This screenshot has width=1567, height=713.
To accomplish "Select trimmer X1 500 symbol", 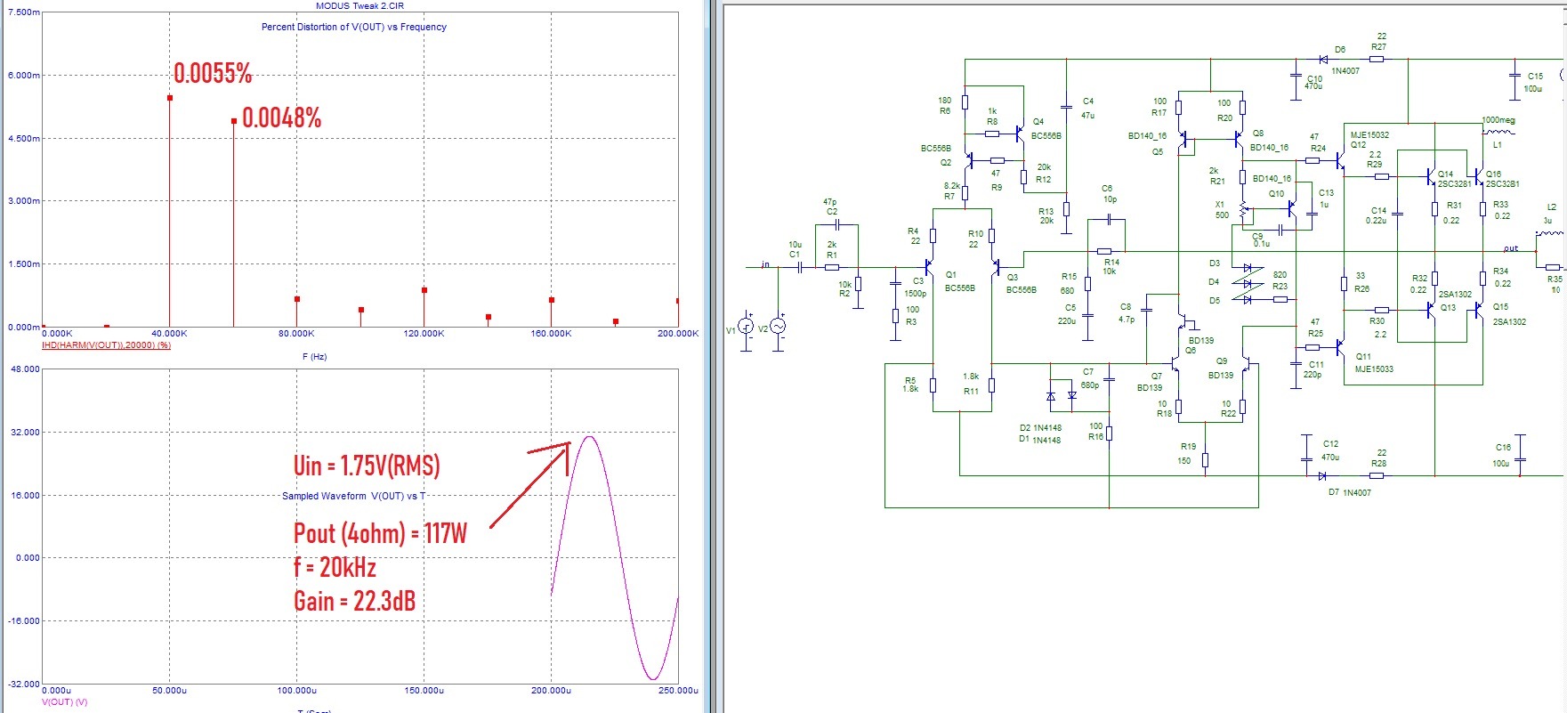I will click(1244, 211).
